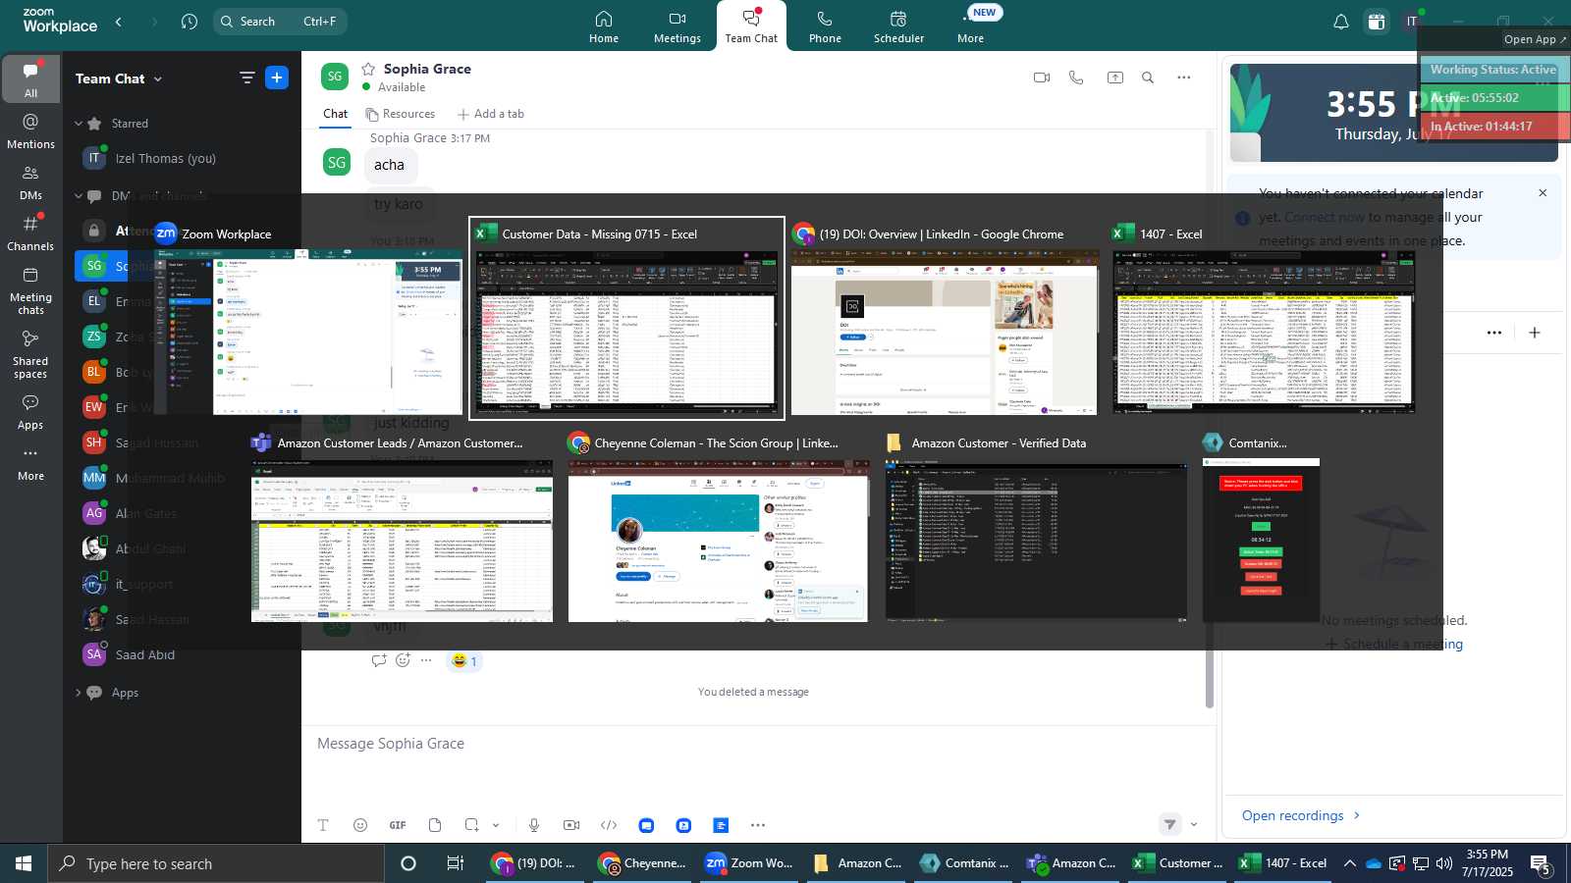Switch to the Phone tab
This screenshot has width=1571, height=883.
click(825, 26)
